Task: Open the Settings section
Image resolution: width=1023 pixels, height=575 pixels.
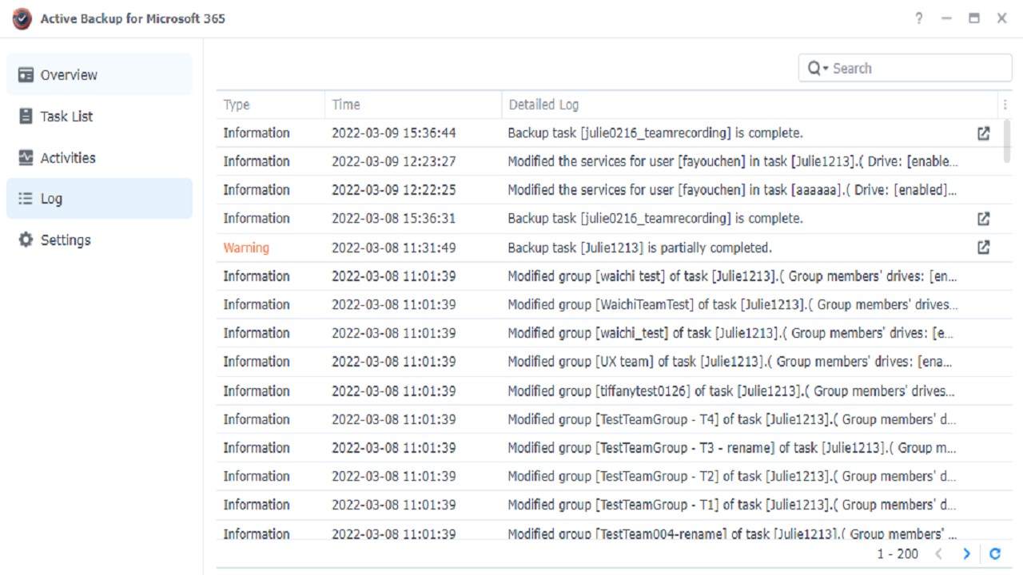Action: [99, 240]
